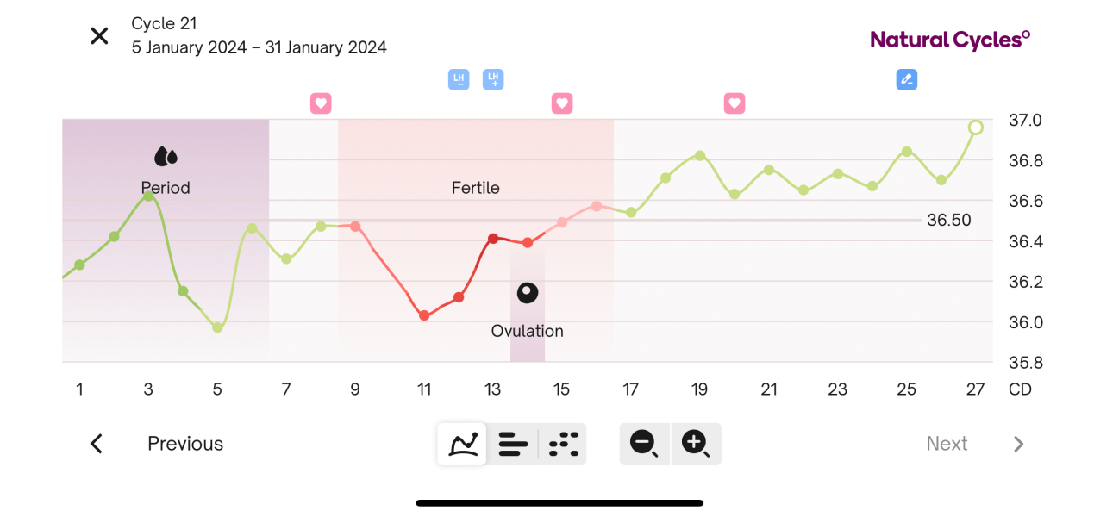Tap the right chevron arrow
This screenshot has width=1119, height=517.
(1018, 444)
